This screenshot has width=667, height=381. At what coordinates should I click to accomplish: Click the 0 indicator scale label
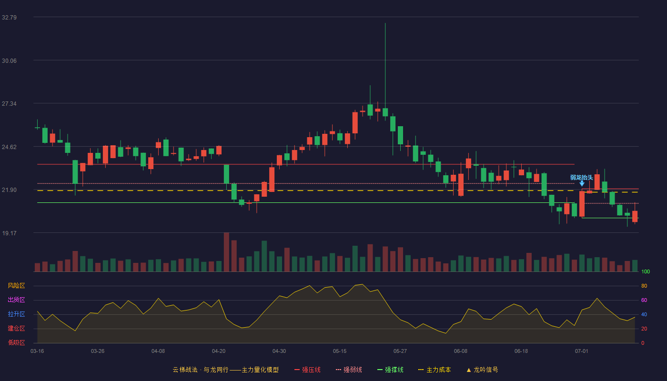click(643, 343)
